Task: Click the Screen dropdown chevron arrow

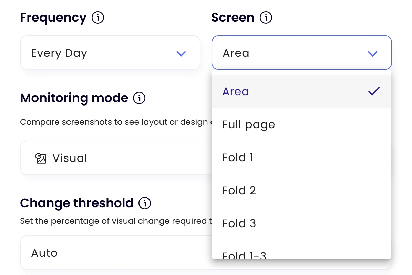Action: (373, 54)
